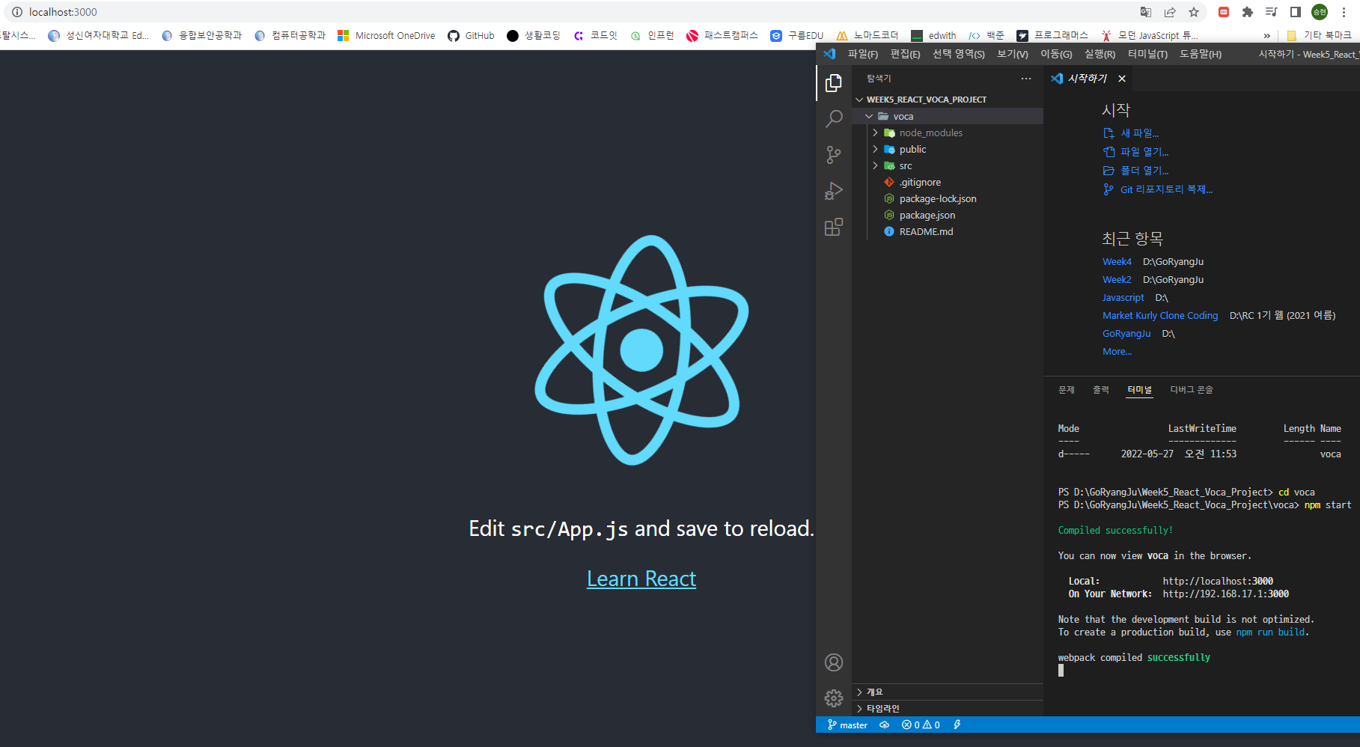This screenshot has width=1360, height=747.
Task: Click 파일 열기... link
Action: [1144, 152]
